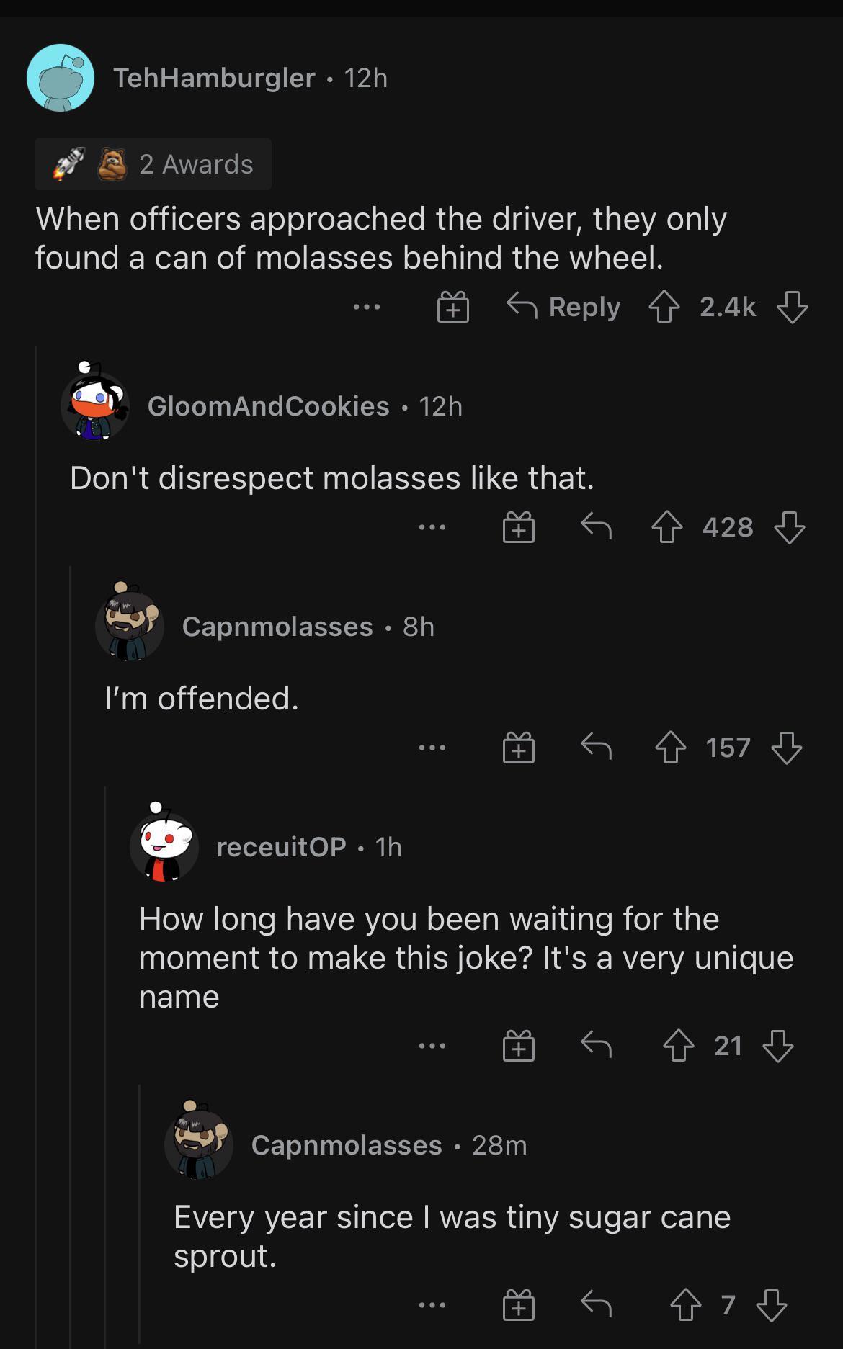This screenshot has height=1349, width=843.
Task: Open GloomAndCookies' profile via username
Action: [268, 406]
